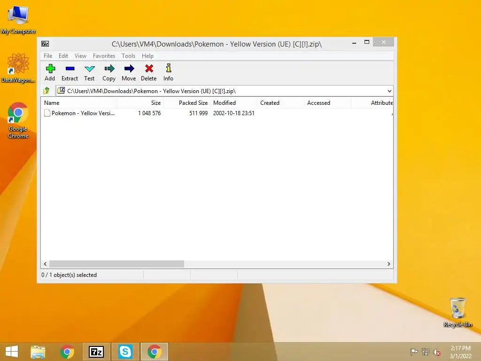Open Google Chrome desktop shortcut
This screenshot has height=361, width=481.
coord(18,120)
